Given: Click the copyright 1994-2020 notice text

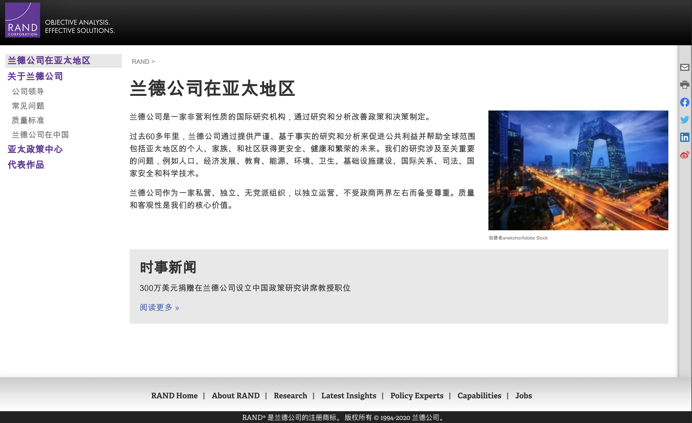Looking at the screenshot, I should point(343,418).
